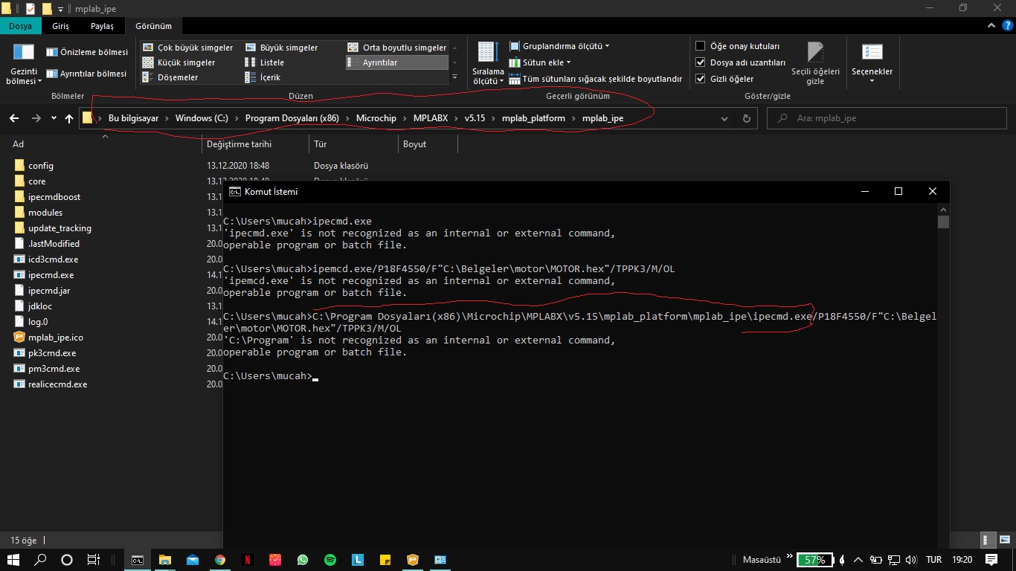This screenshot has height=571, width=1016.
Task: Open Netflix from the taskbar
Action: (248, 560)
